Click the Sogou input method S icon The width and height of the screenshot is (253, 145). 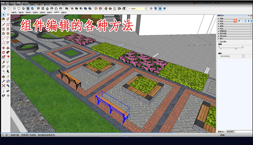point(235,21)
